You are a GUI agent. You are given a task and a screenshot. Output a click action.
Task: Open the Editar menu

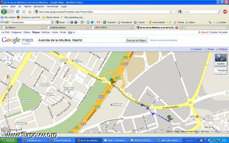pos(13,6)
